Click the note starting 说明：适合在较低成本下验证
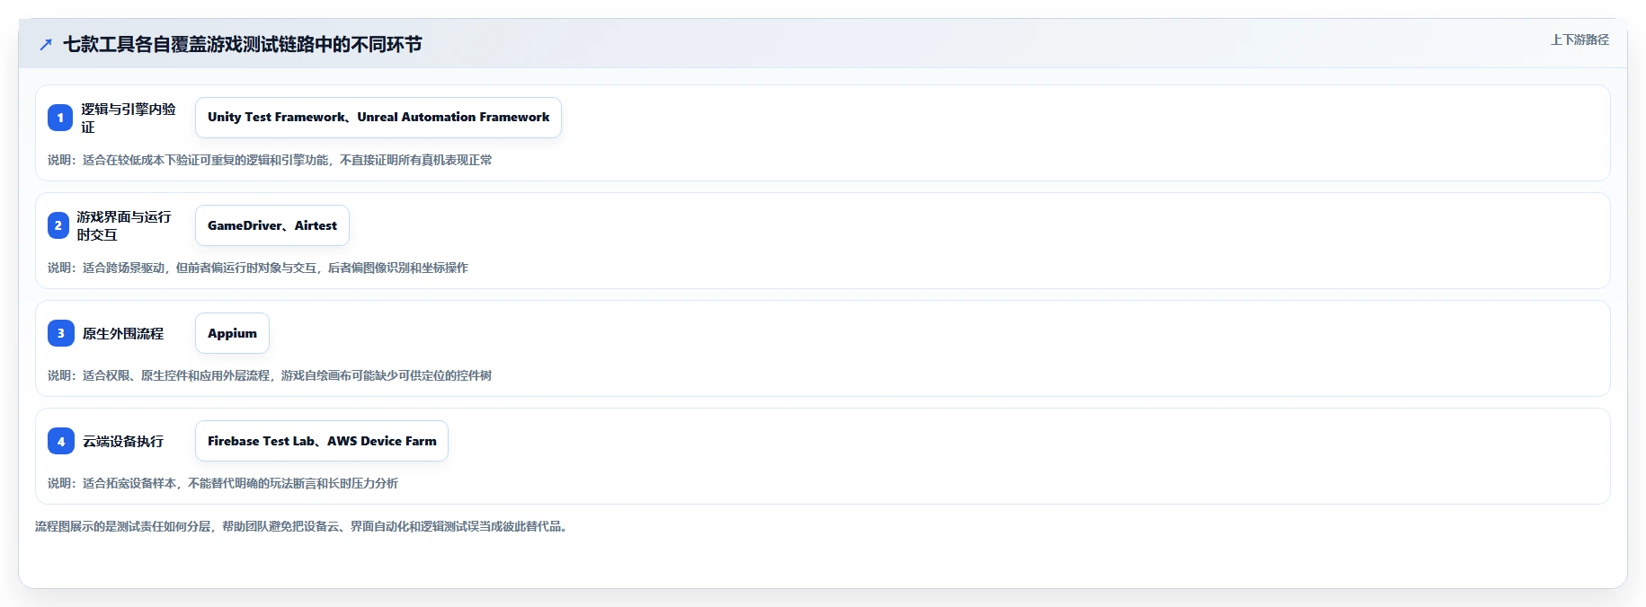 pyautogui.click(x=270, y=160)
